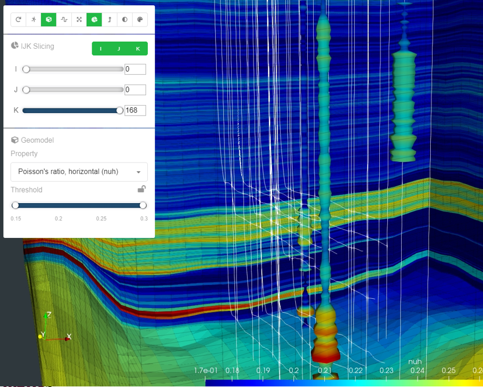
Task: Click the expand arrows fit-view icon
Action: tap(79, 20)
